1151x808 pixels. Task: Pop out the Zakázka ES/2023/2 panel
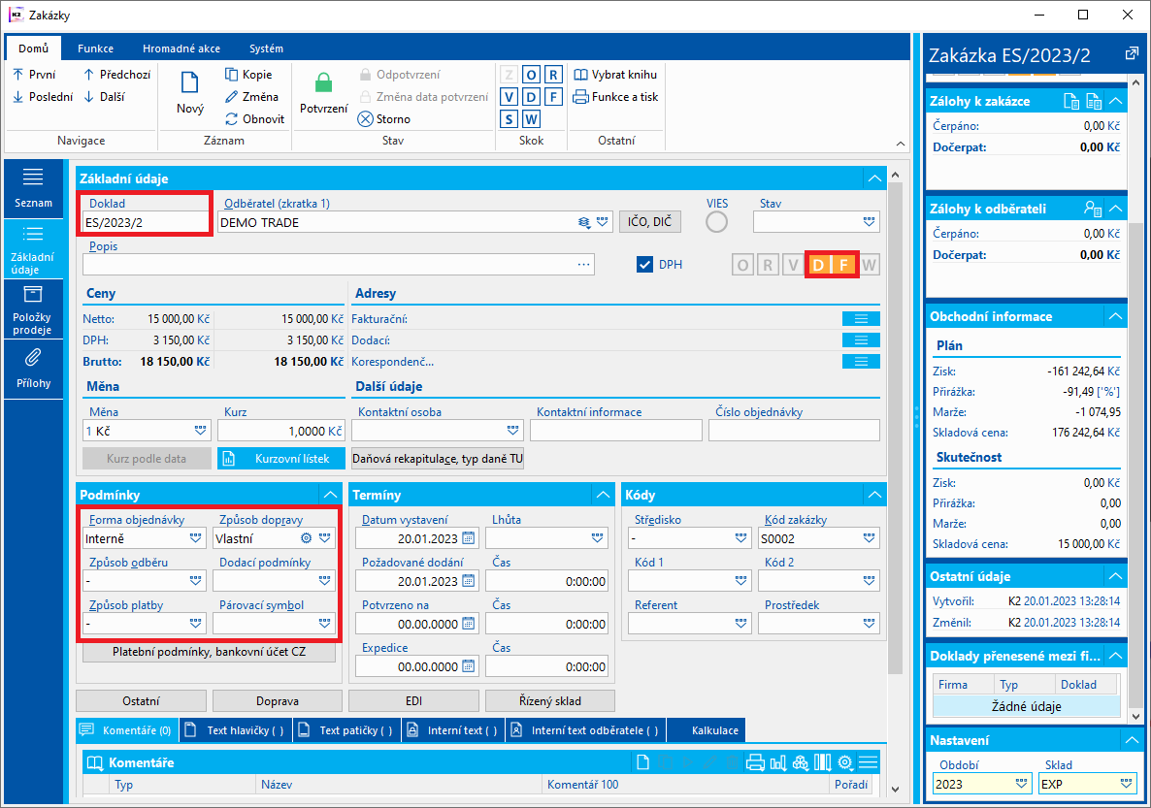1132,54
